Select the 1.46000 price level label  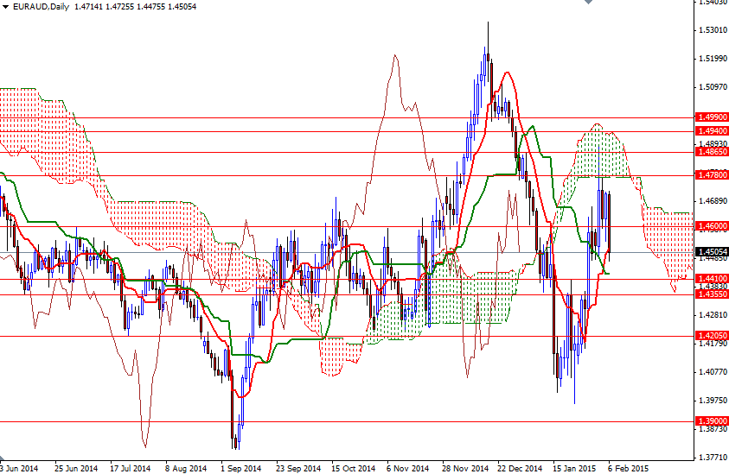click(x=712, y=226)
